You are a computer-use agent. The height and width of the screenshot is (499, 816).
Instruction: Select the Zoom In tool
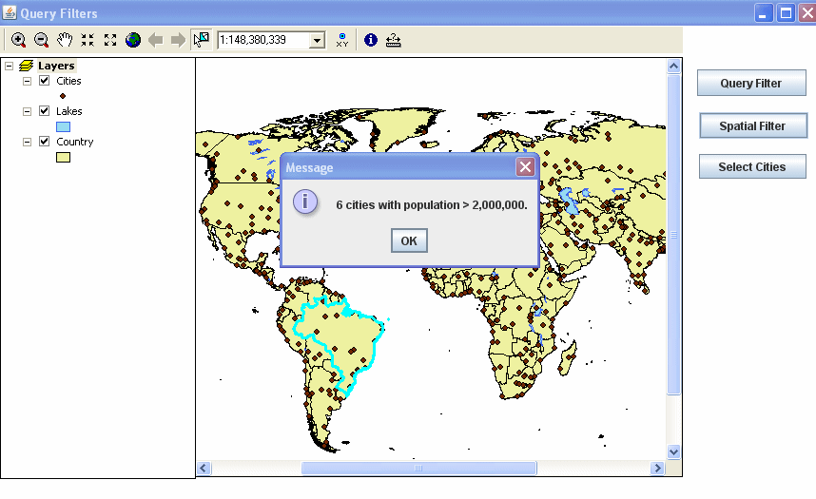coord(18,40)
